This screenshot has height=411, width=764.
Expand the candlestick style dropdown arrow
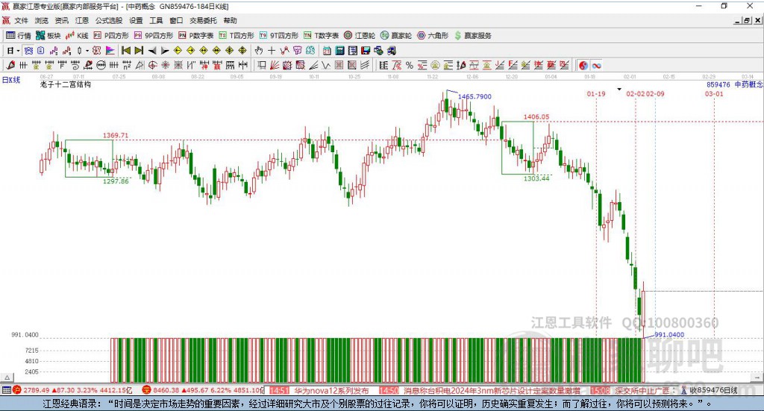click(87, 51)
